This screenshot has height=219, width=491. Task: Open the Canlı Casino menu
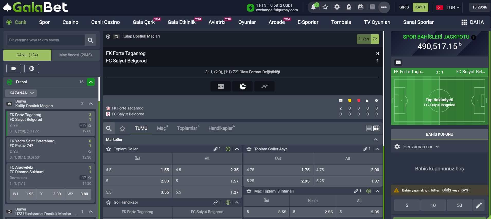click(x=105, y=22)
